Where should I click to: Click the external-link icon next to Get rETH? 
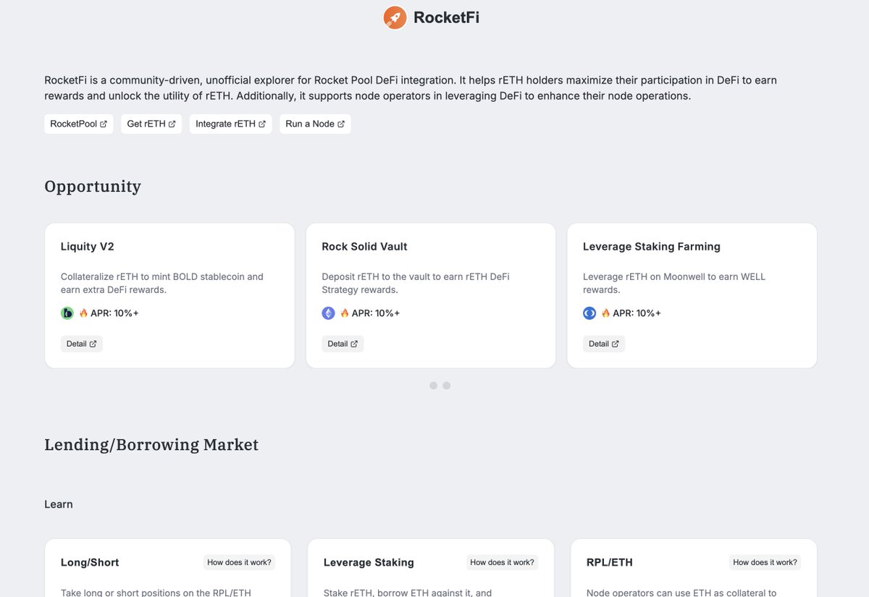[173, 123]
